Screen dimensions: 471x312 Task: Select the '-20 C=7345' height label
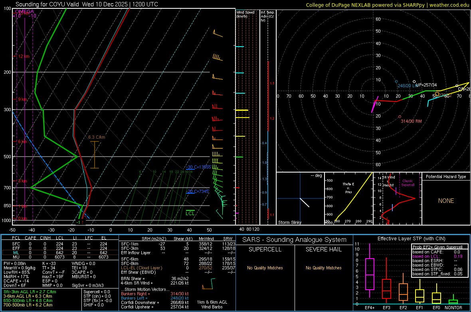[197, 191]
